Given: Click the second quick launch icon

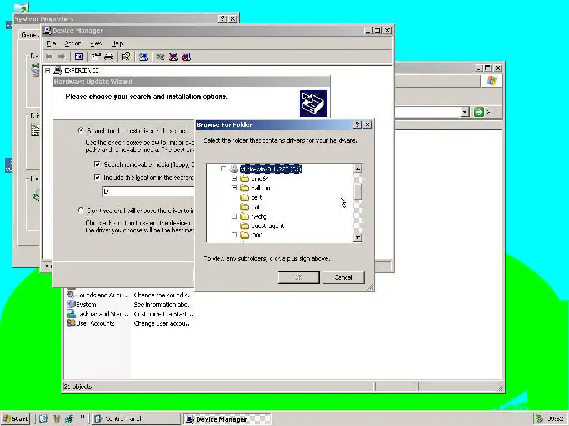Looking at the screenshot, I should [x=57, y=419].
